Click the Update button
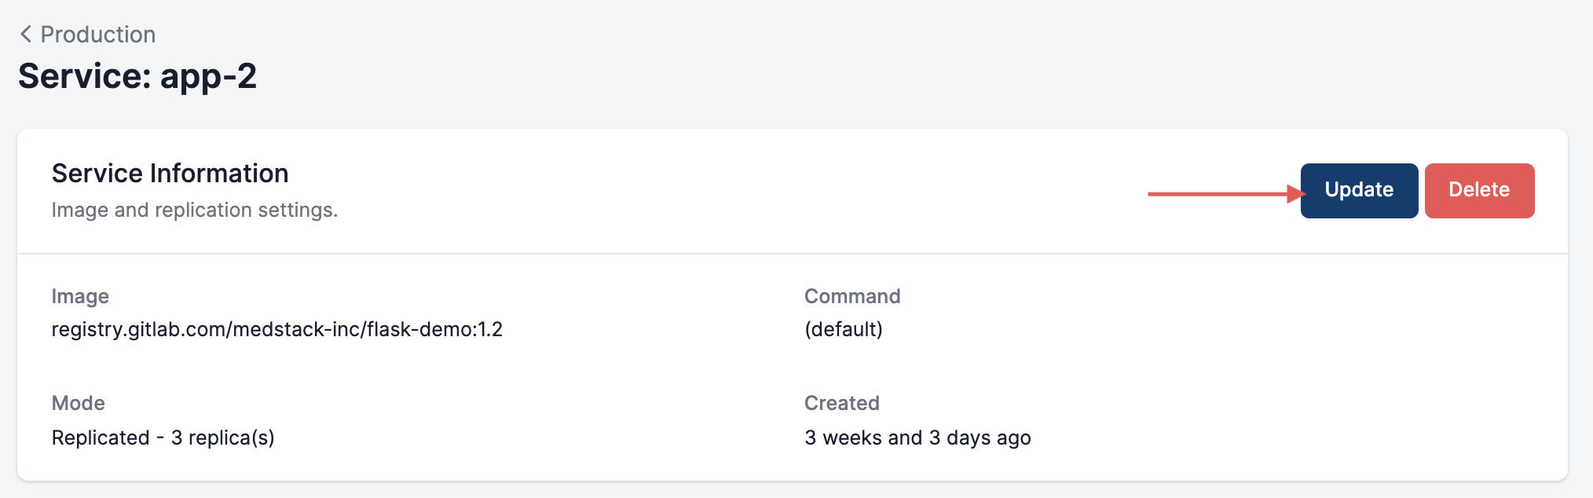Viewport: 1593px width, 498px height. point(1359,191)
